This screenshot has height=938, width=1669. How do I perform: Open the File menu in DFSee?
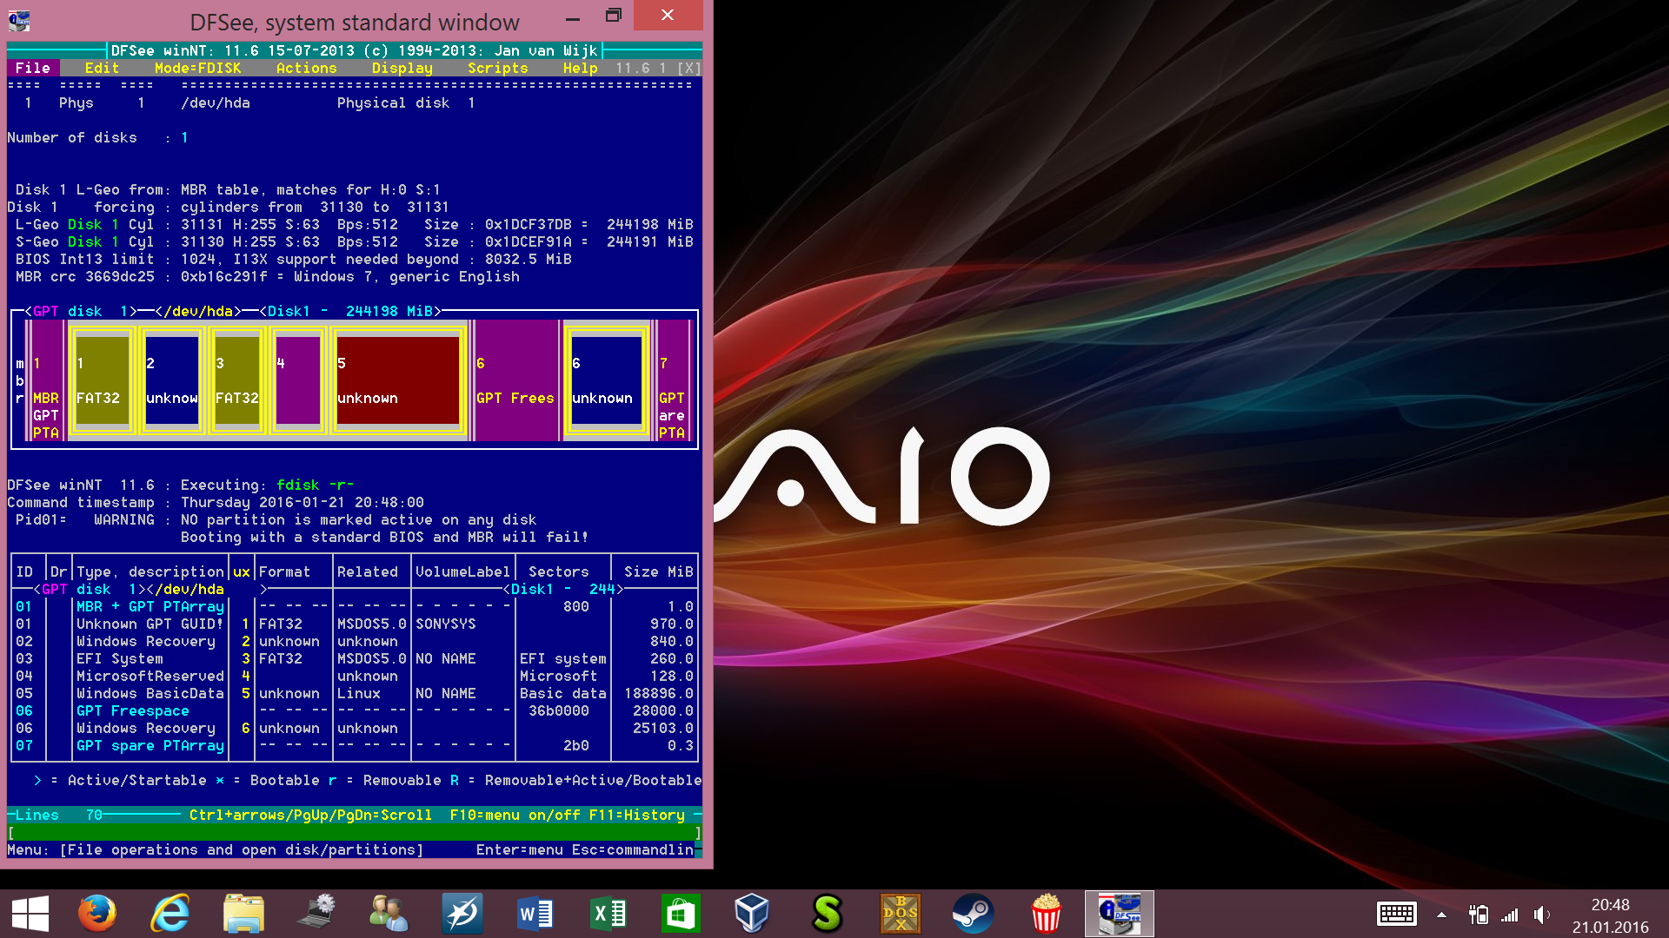tap(33, 68)
